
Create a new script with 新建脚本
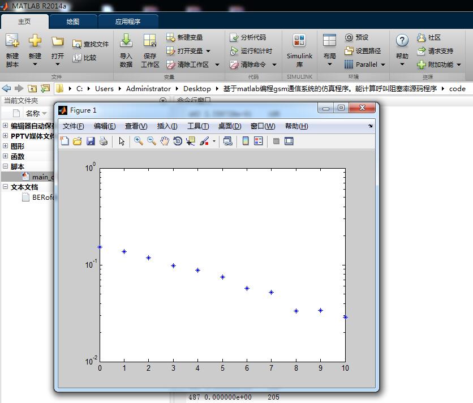(12, 50)
